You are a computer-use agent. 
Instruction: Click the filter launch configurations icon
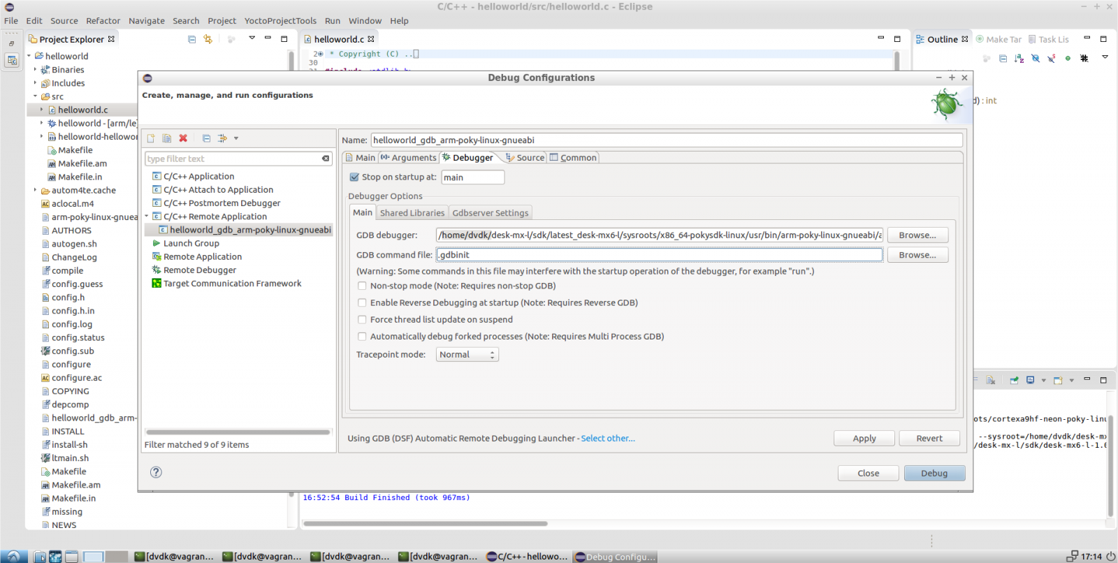point(223,138)
